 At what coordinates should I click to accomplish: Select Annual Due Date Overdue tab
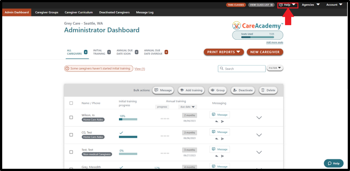tap(156, 52)
